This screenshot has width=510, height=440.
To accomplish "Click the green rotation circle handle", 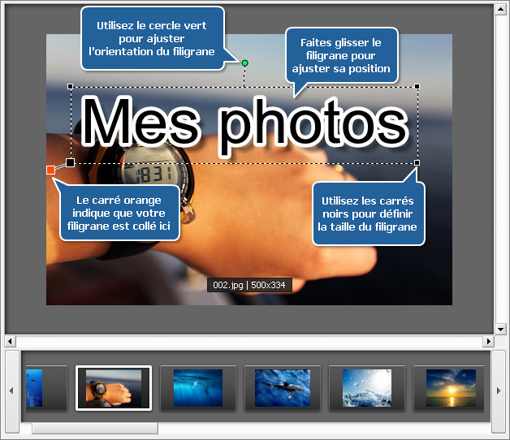I will tap(245, 63).
